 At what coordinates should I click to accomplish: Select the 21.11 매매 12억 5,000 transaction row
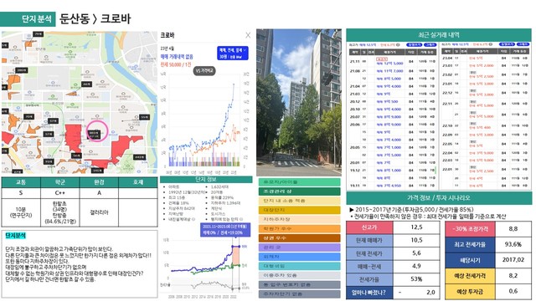click(x=393, y=61)
